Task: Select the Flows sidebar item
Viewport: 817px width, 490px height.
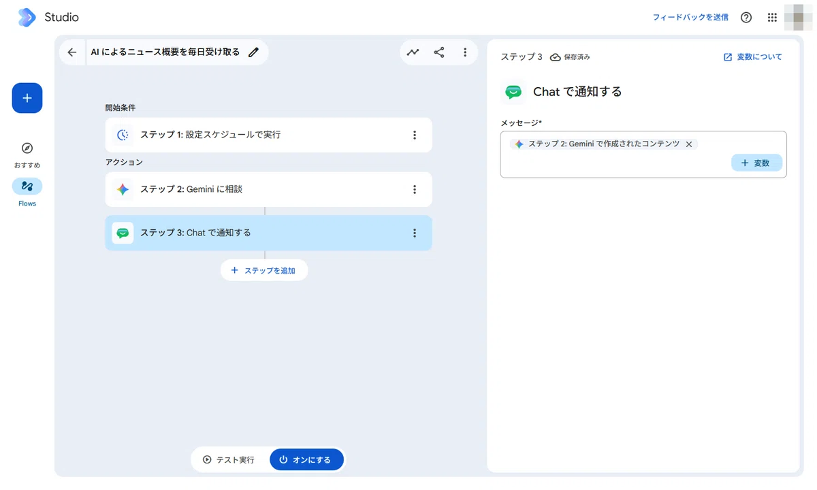Action: tap(27, 192)
